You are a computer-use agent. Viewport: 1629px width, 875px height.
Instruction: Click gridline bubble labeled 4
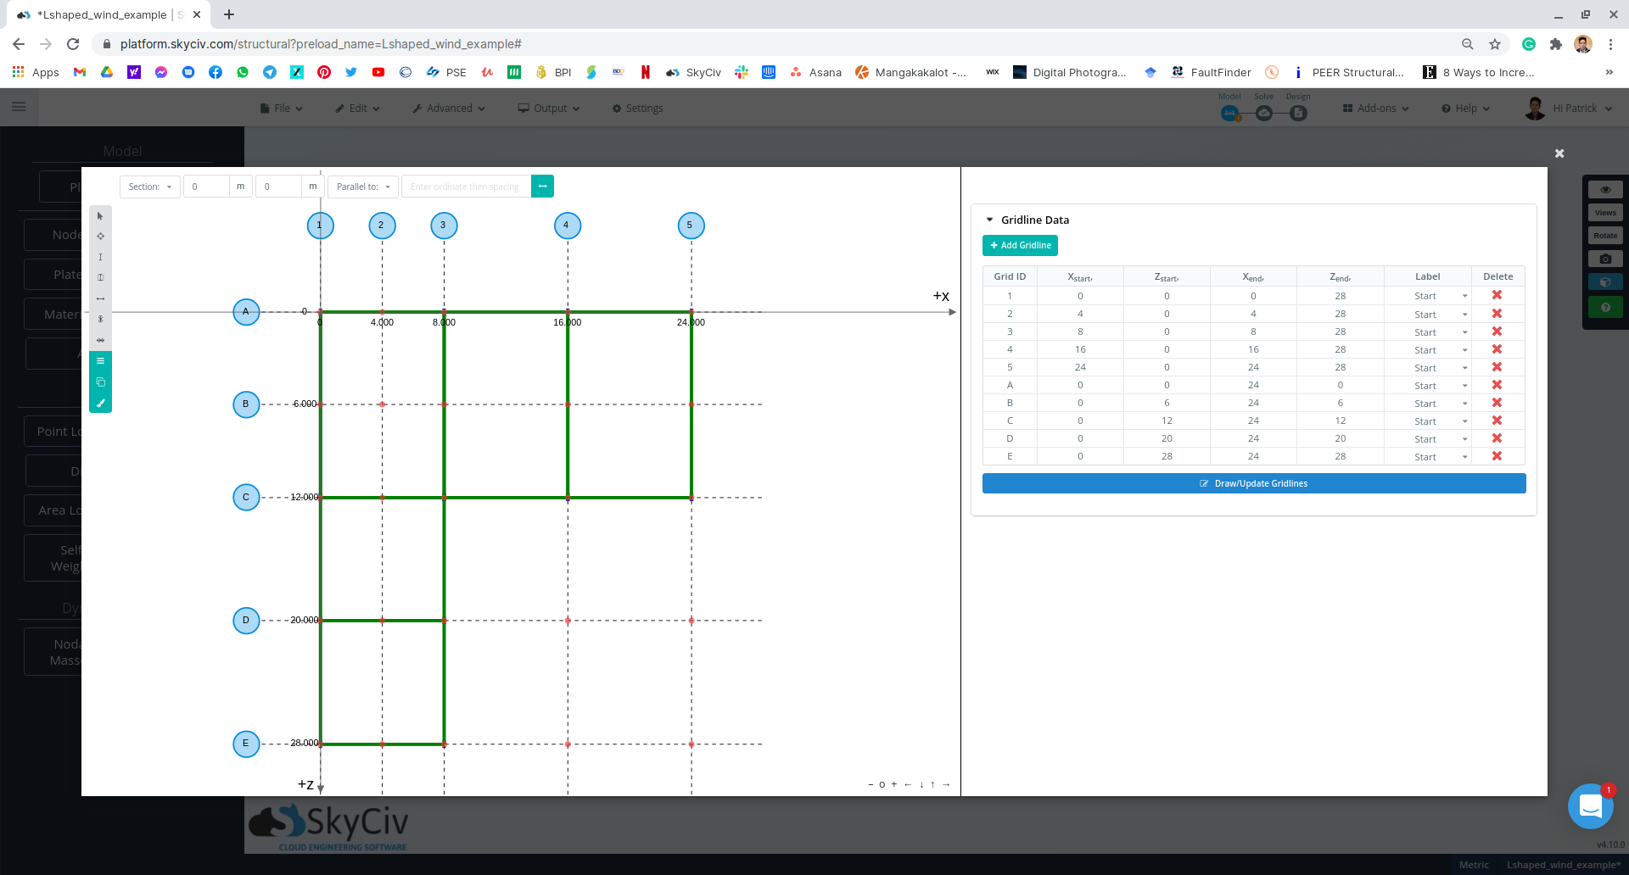pos(567,226)
